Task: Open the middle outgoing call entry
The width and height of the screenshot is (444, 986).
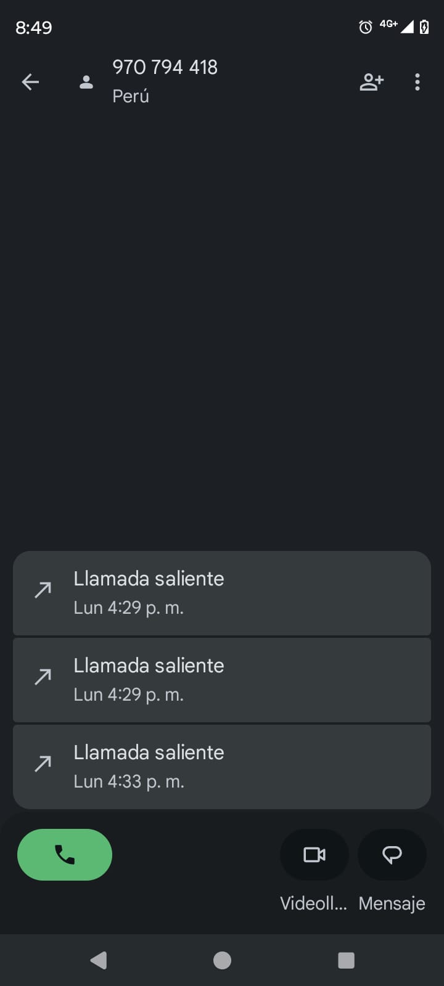Action: (222, 680)
